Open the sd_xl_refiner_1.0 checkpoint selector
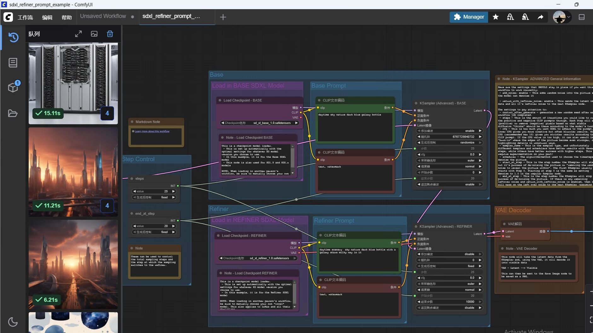 pos(258,258)
